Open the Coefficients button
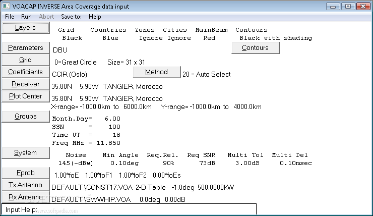This screenshot has width=373, height=216. 25,72
